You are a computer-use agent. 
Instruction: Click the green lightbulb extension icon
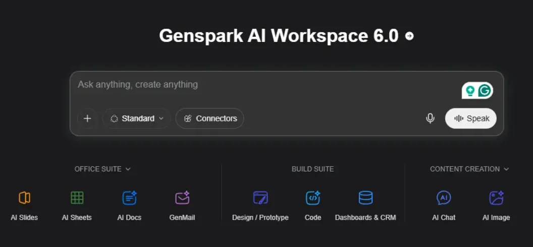pyautogui.click(x=470, y=91)
